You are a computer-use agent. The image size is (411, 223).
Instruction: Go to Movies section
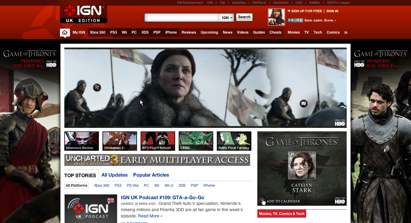(x=294, y=32)
